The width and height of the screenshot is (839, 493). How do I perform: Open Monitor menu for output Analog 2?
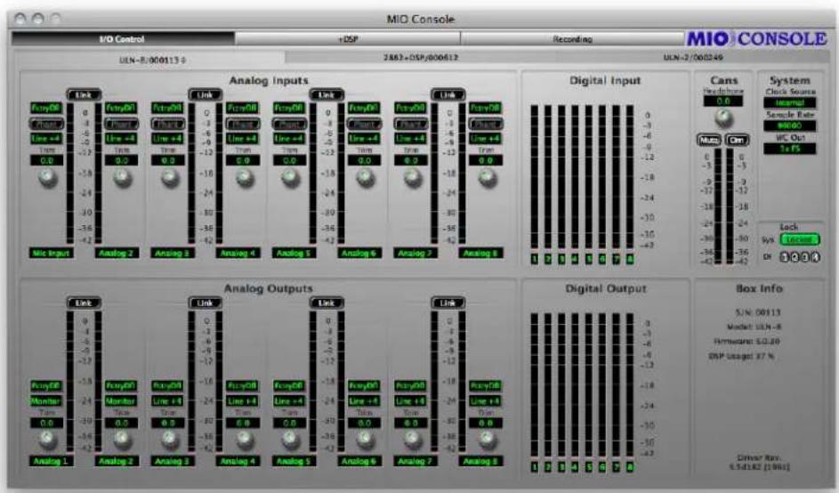(121, 401)
